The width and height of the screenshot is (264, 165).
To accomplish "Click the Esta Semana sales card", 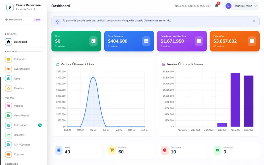I will tap(129, 41).
